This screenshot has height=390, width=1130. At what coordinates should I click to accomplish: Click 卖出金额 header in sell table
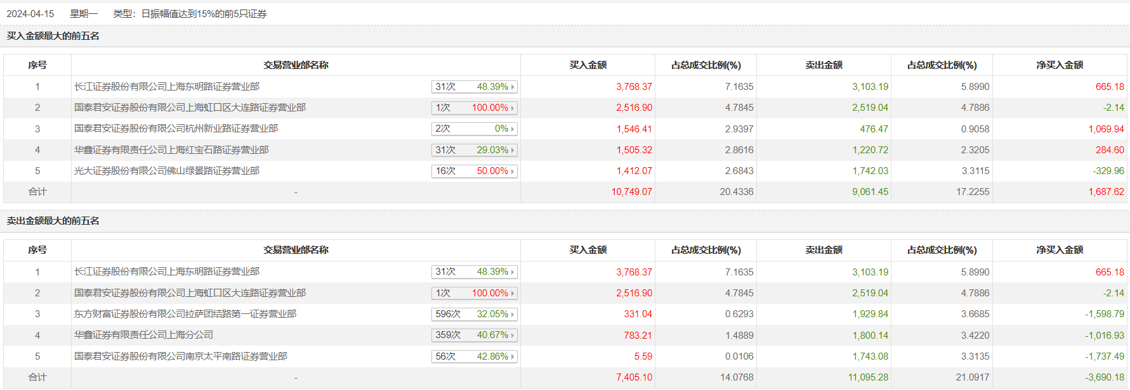click(x=824, y=250)
